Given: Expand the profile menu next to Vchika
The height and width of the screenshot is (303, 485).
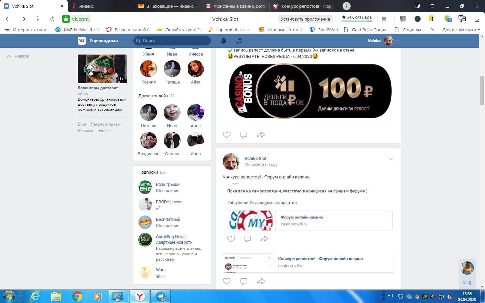Looking at the screenshot, I should pyautogui.click(x=396, y=40).
